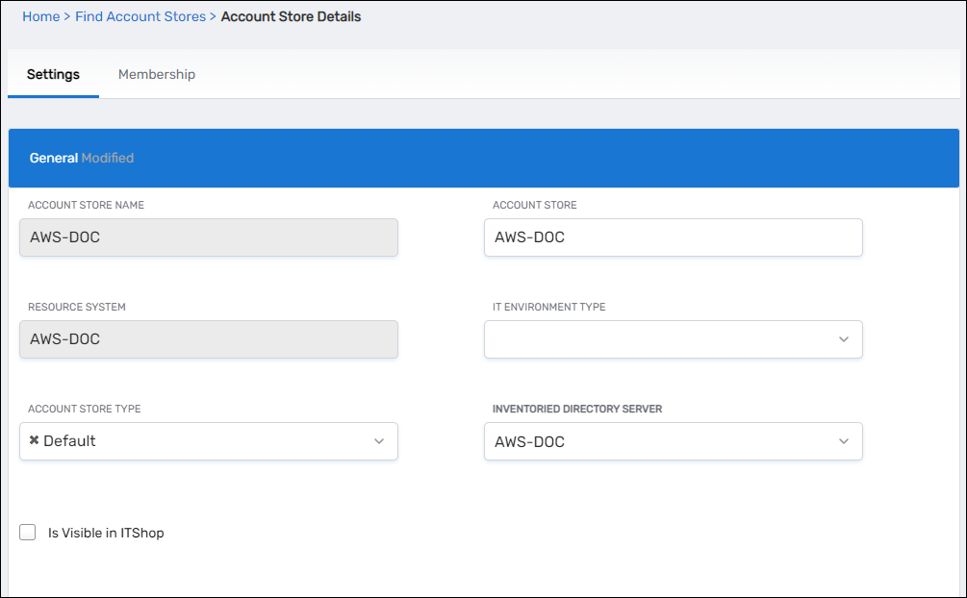Image resolution: width=967 pixels, height=598 pixels.
Task: Click the Modified status label in header
Action: pyautogui.click(x=108, y=158)
